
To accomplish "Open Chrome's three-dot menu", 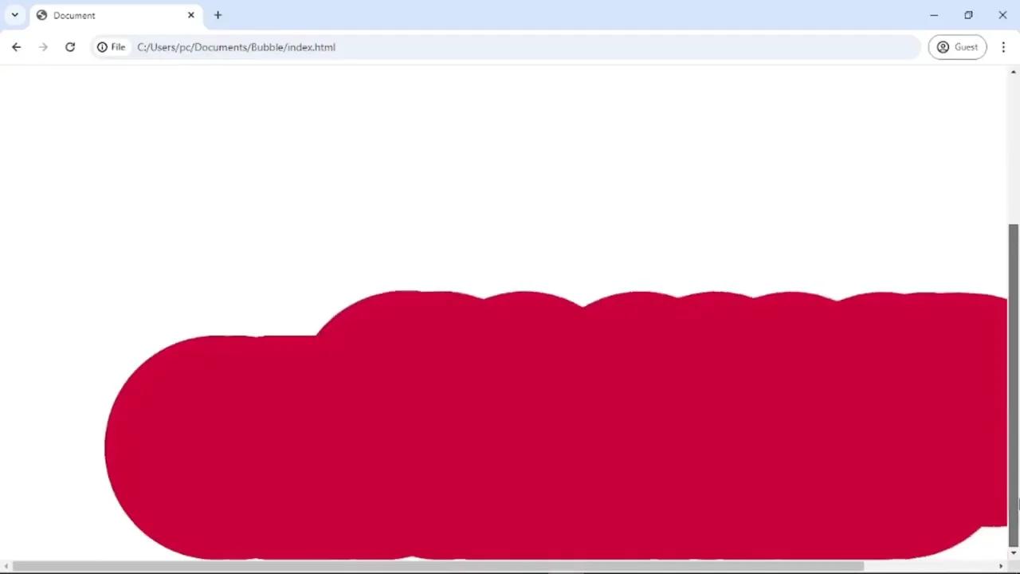I will click(x=1003, y=47).
